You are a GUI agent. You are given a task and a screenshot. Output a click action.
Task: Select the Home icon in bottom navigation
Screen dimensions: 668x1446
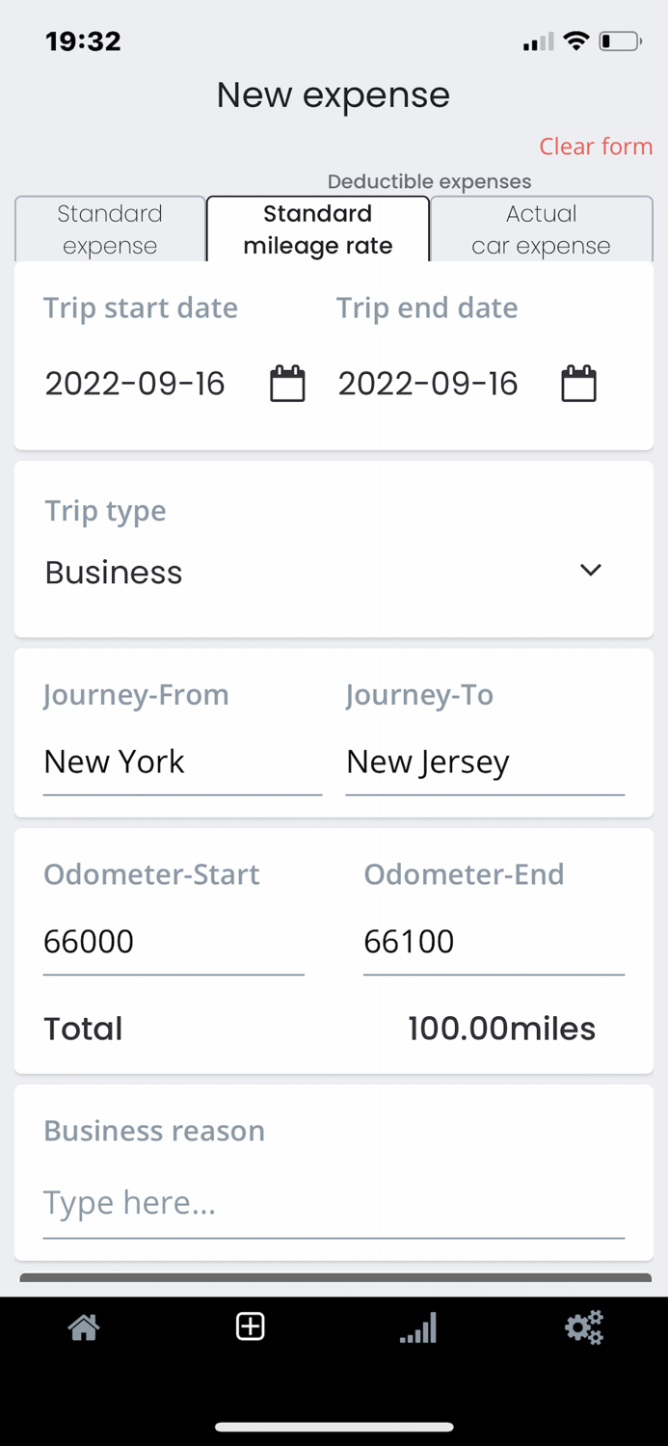tap(83, 1326)
